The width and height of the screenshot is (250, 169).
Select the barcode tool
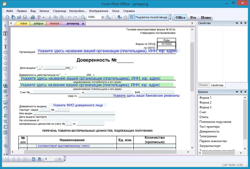tap(5, 91)
